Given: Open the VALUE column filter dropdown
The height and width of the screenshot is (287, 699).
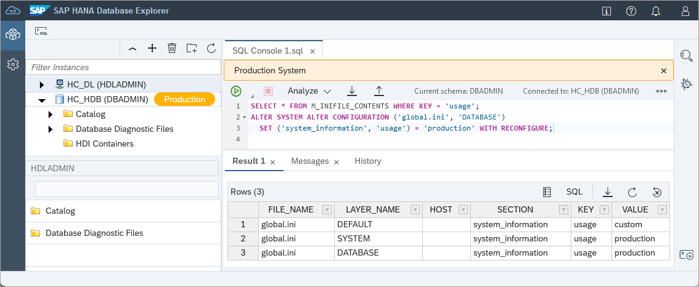Looking at the screenshot, I should [663, 210].
